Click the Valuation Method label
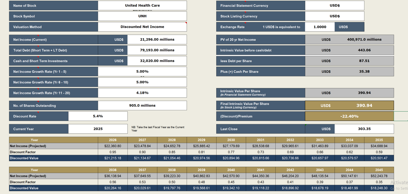 click(x=54, y=27)
